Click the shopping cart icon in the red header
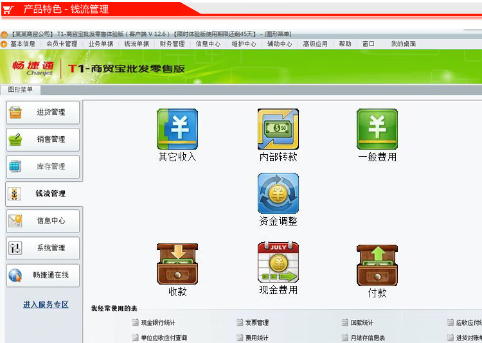The width and height of the screenshot is (482, 343). [8, 10]
